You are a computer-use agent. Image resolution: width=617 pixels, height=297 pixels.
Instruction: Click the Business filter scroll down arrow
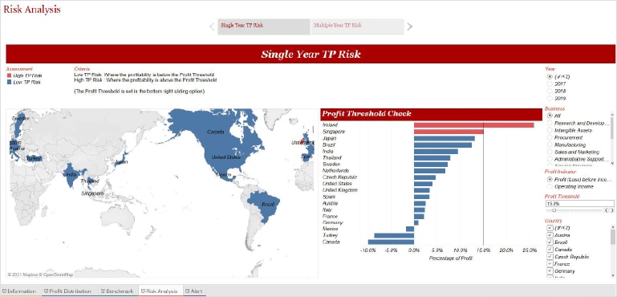click(x=612, y=163)
